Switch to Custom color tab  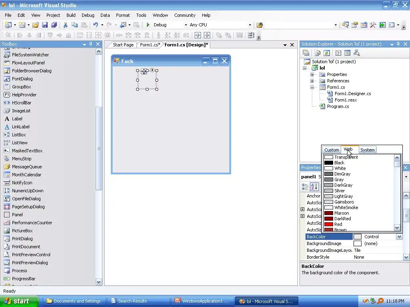pyautogui.click(x=332, y=150)
